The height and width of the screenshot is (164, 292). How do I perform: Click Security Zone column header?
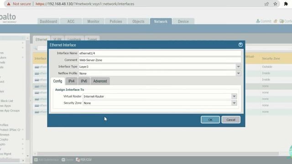[x=271, y=58]
